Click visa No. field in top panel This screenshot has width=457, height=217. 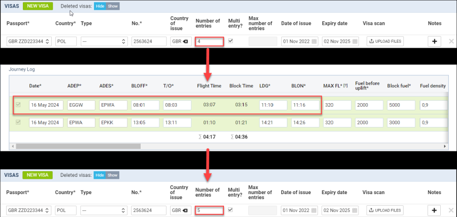click(149, 41)
